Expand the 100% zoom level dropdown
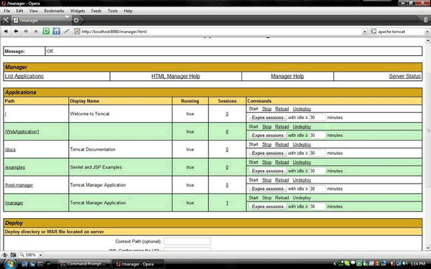 [40, 255]
